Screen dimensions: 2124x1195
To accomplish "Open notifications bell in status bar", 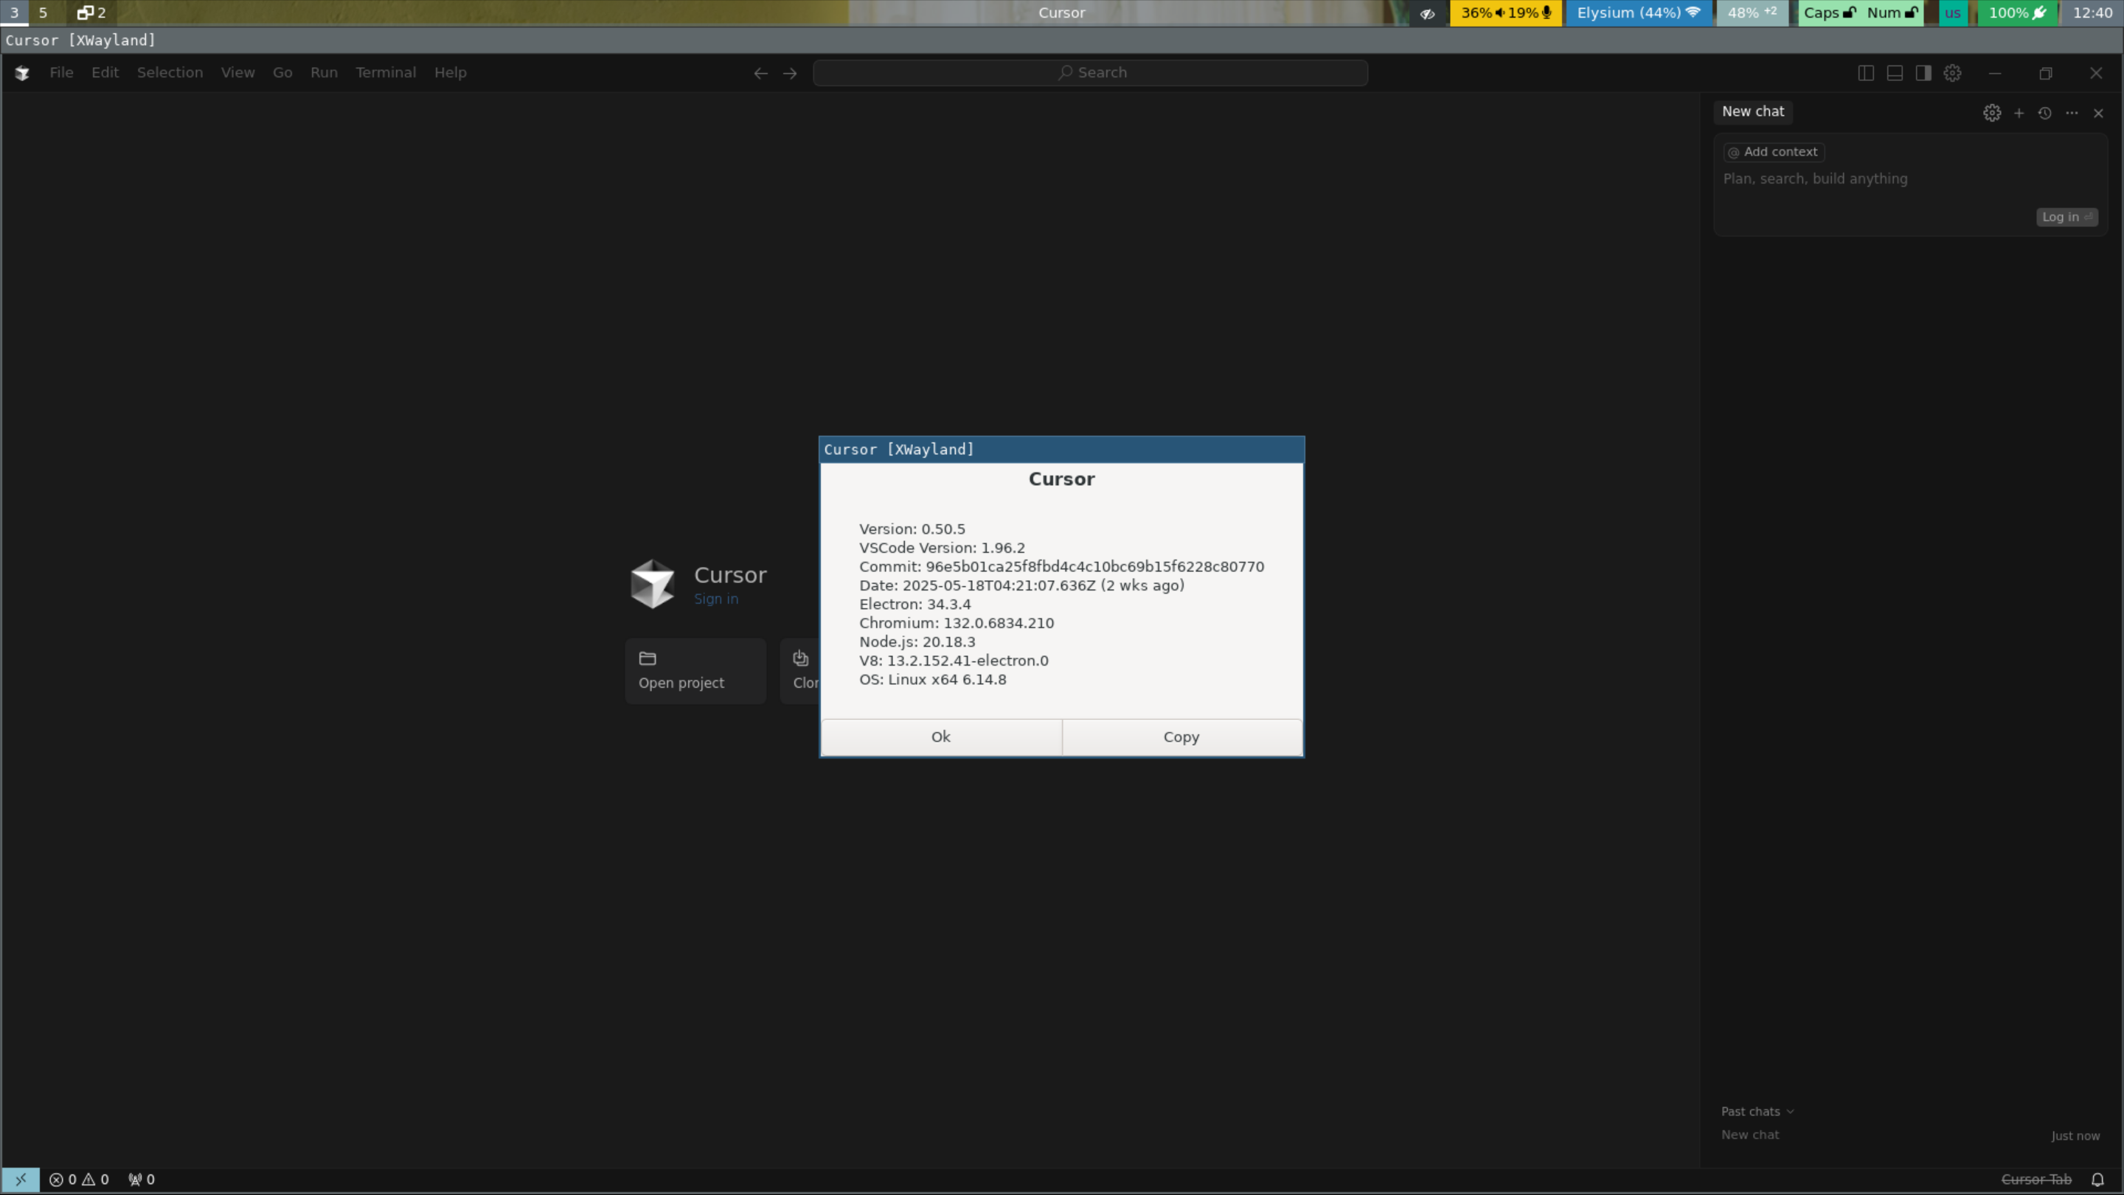I will (2097, 1180).
